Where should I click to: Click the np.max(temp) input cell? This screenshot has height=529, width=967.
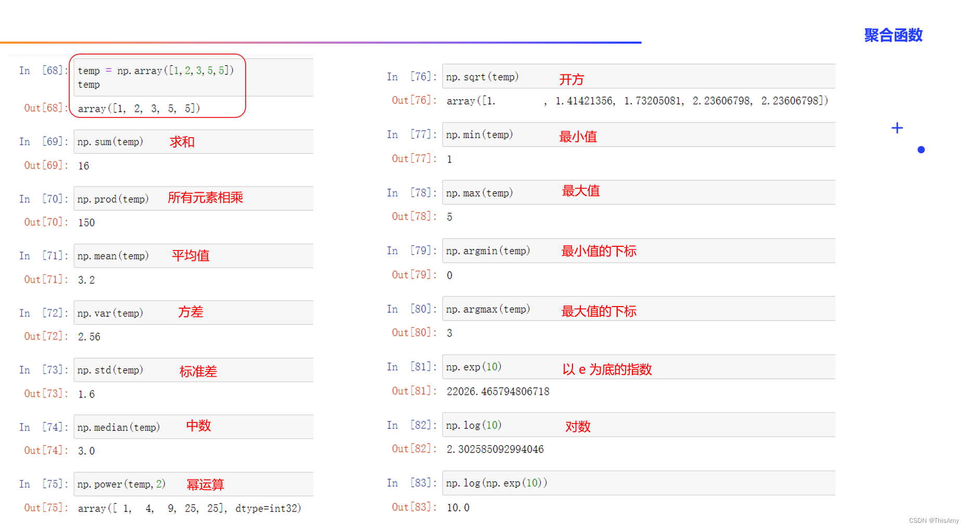[639, 192]
